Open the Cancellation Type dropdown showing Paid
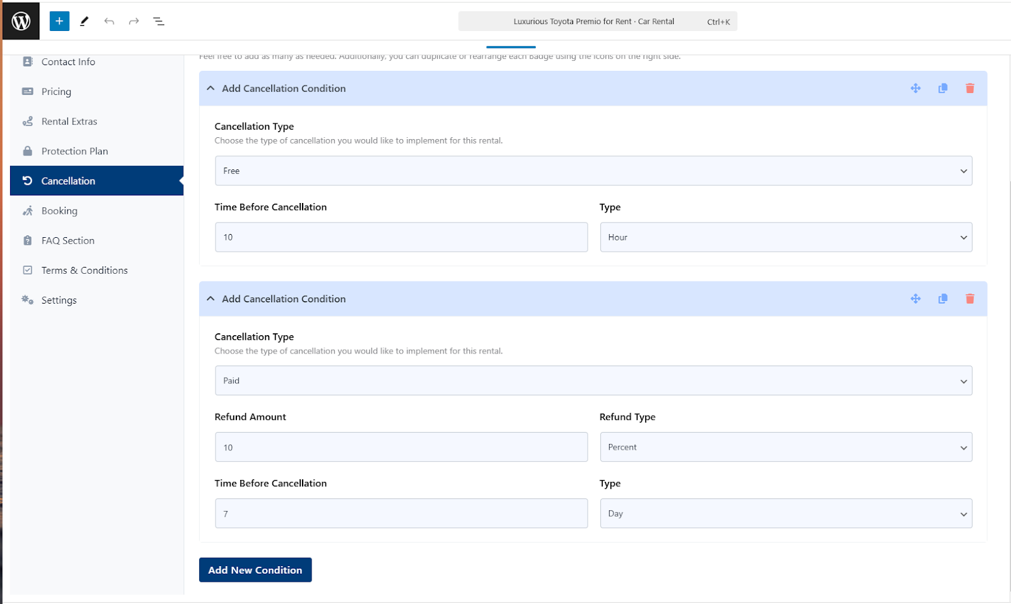 593,381
